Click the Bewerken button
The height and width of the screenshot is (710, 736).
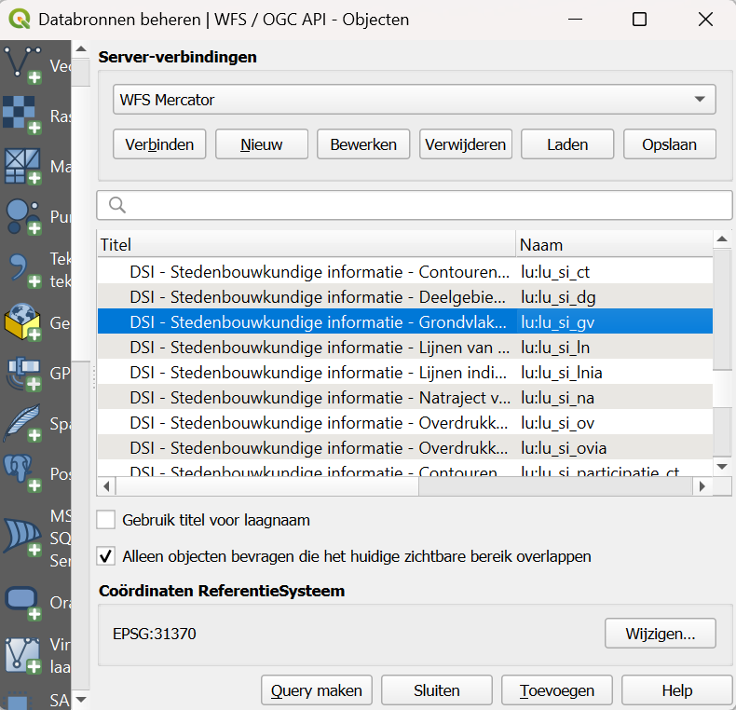click(x=363, y=144)
